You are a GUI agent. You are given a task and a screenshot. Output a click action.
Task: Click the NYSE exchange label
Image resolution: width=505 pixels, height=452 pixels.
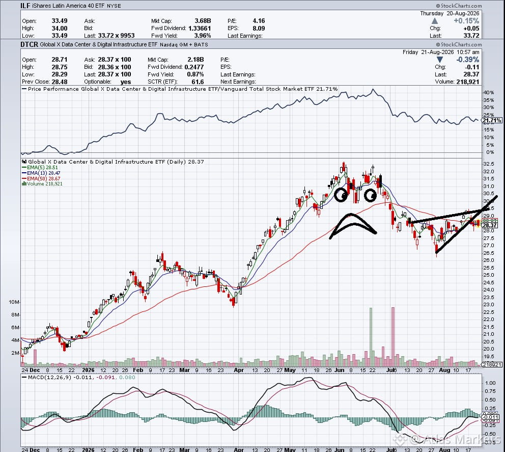coord(114,6)
